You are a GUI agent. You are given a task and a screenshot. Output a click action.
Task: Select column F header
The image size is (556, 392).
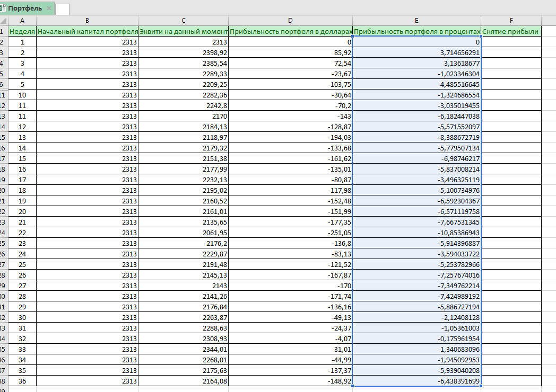click(x=511, y=21)
